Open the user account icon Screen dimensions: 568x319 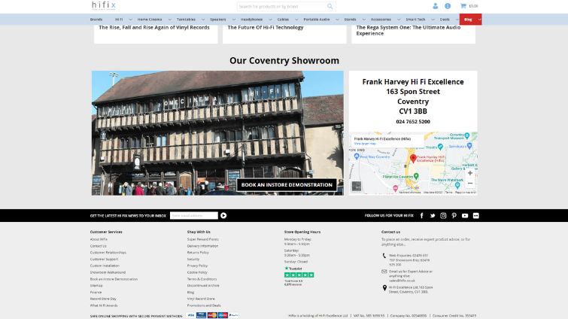click(435, 6)
